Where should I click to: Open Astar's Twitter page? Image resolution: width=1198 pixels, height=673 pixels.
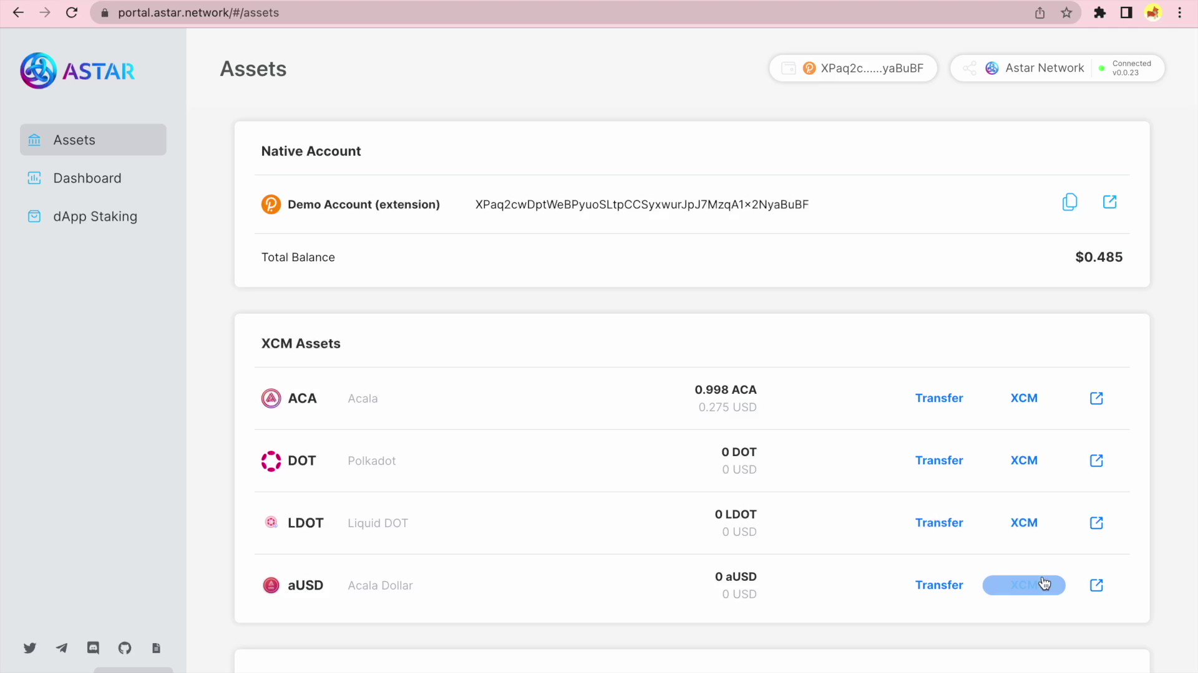tap(30, 648)
